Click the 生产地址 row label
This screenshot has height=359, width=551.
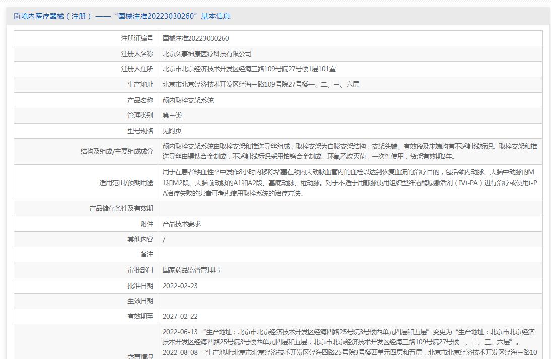(x=140, y=85)
